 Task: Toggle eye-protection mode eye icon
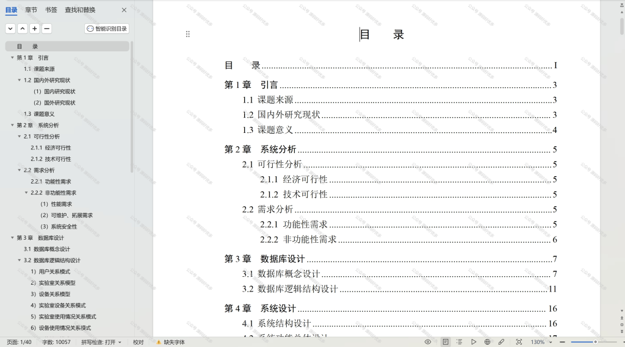click(x=428, y=342)
